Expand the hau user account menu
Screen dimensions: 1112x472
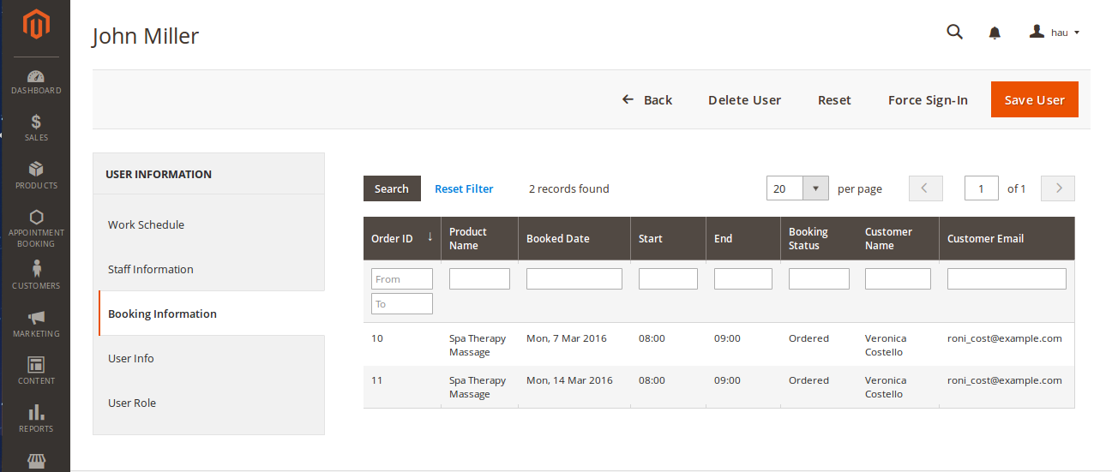(1054, 33)
